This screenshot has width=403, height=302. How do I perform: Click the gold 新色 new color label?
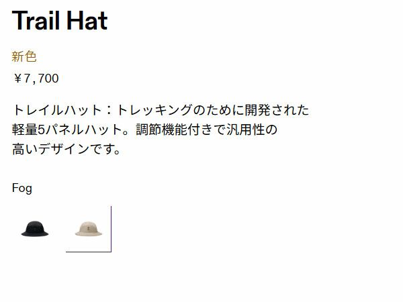[24, 56]
